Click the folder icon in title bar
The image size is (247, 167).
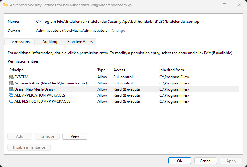5,5
